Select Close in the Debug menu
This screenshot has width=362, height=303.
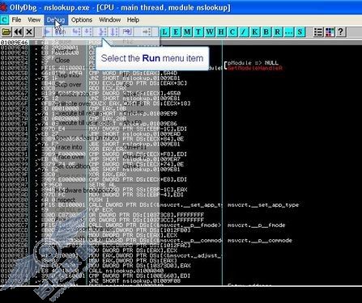[101, 61]
